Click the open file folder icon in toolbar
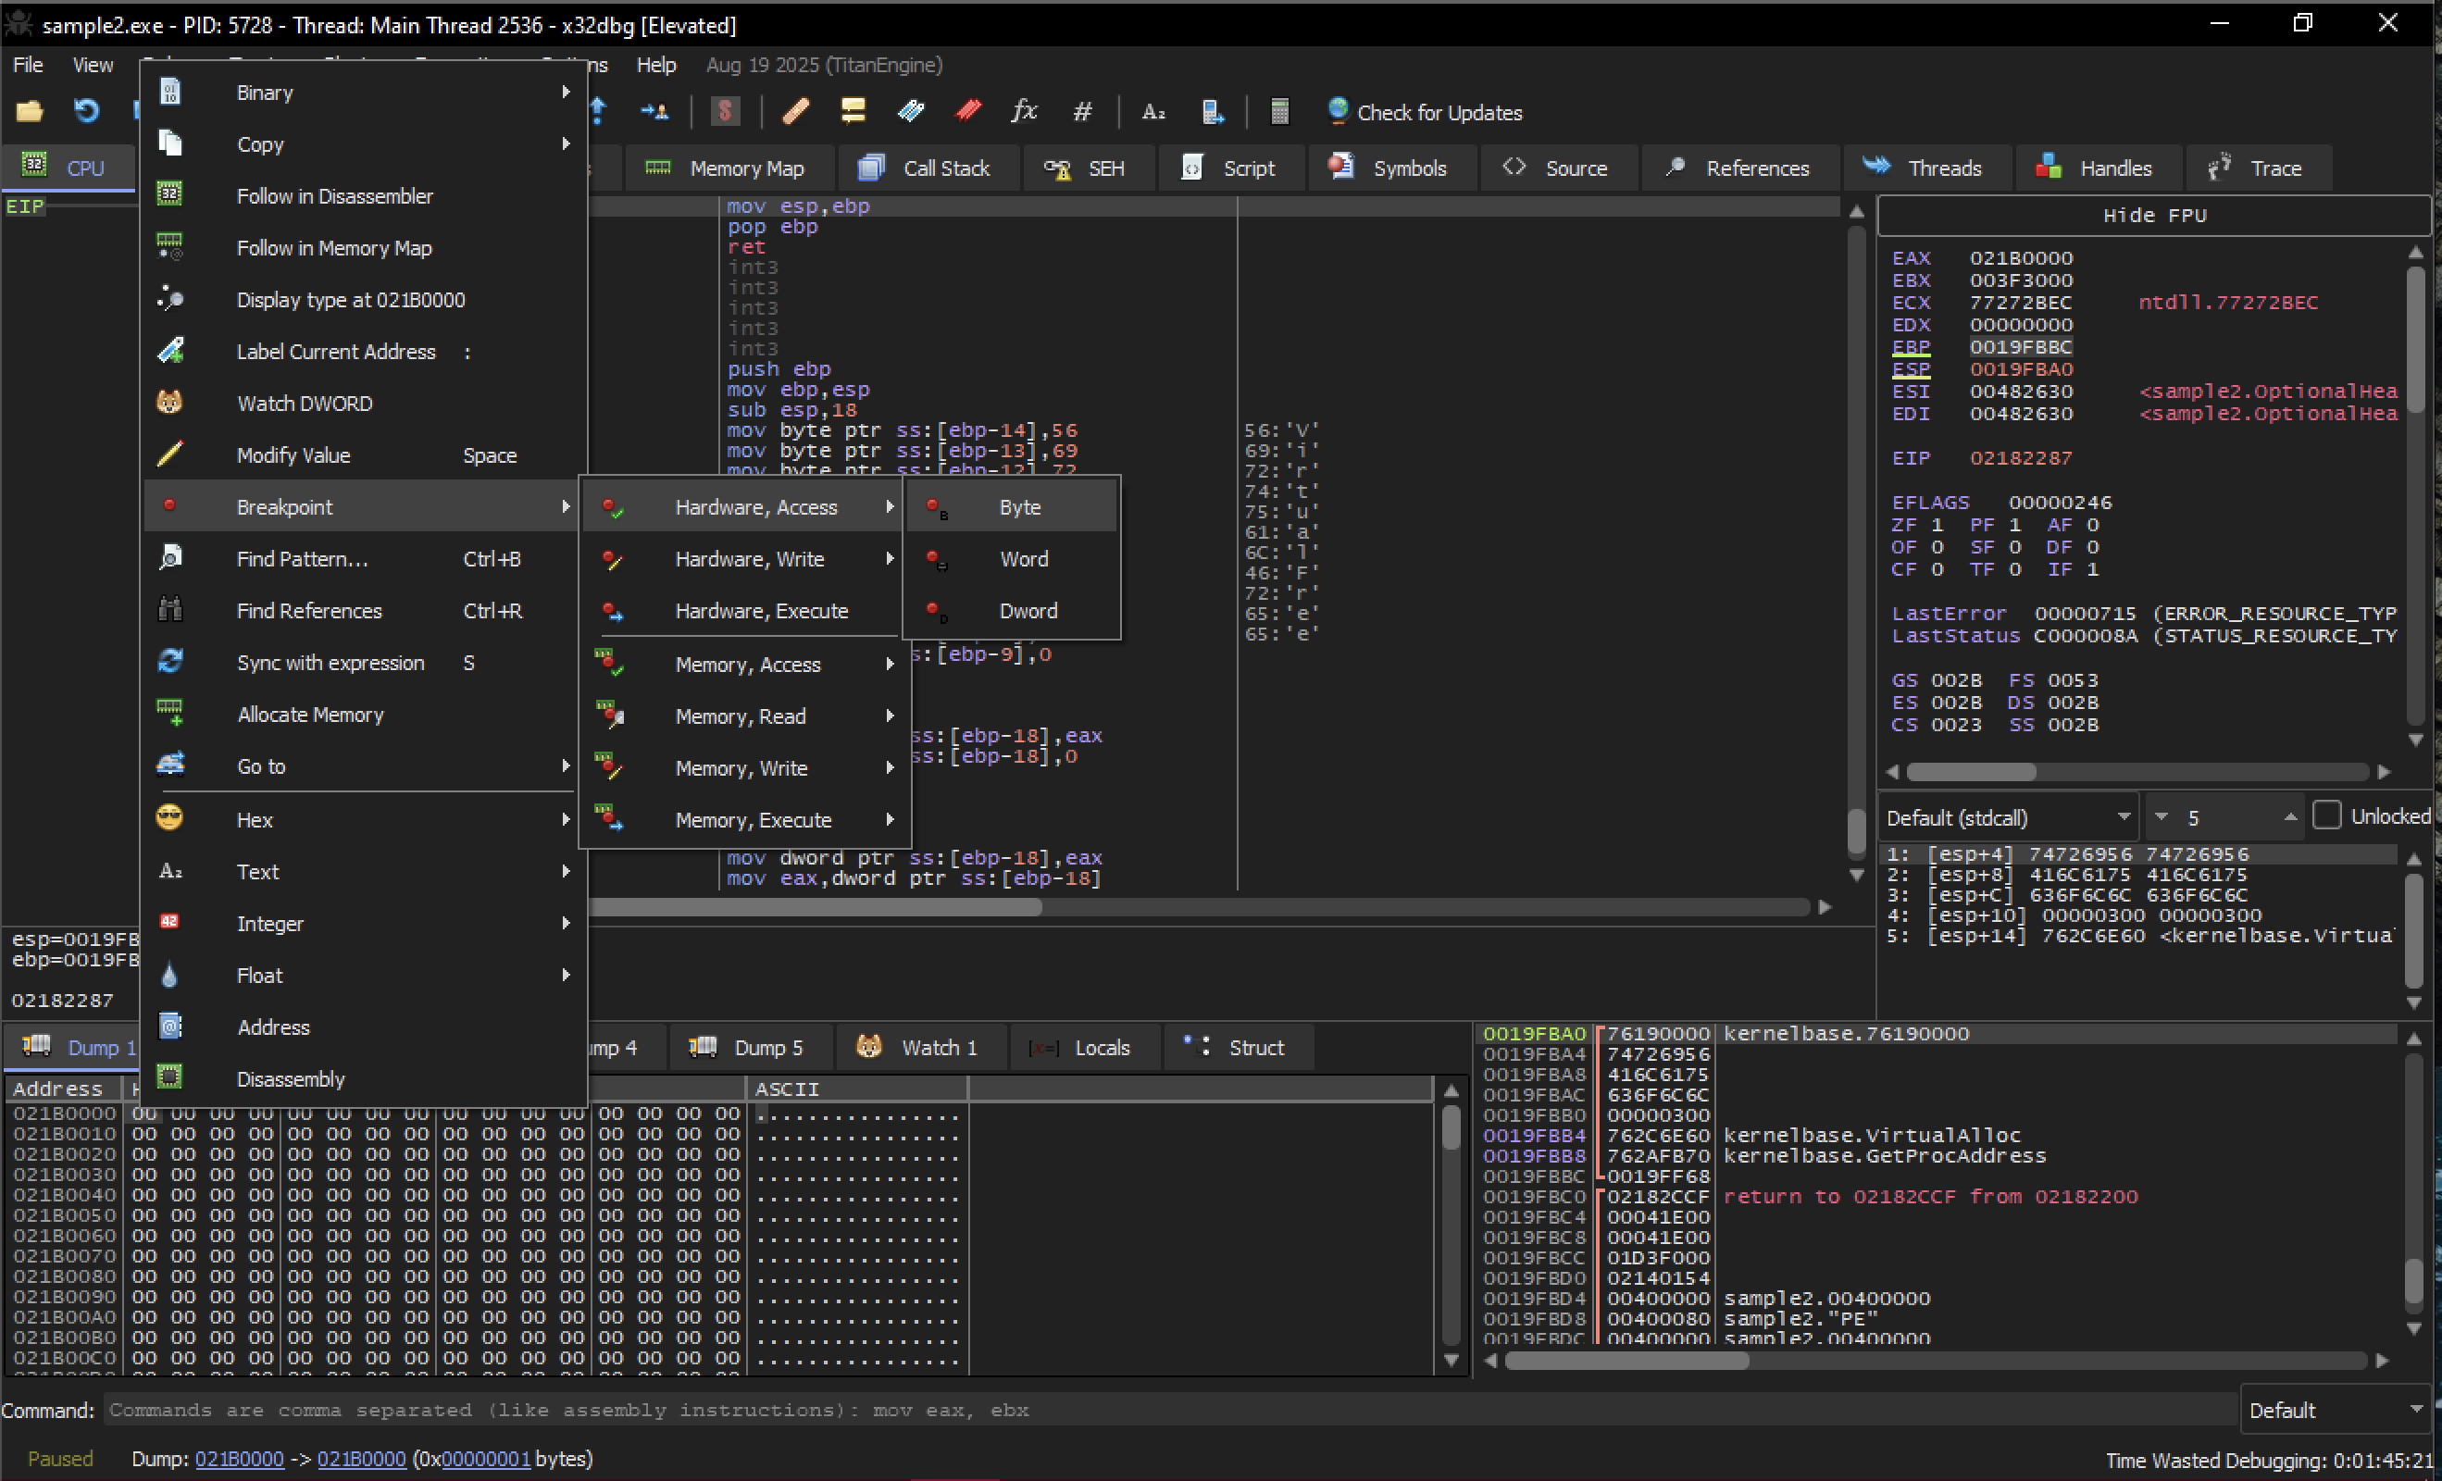Viewport: 2442px width, 1481px height. point(29,111)
